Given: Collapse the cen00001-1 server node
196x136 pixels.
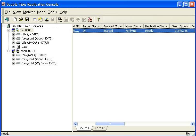Looking at the screenshot, I should (x=9, y=51).
